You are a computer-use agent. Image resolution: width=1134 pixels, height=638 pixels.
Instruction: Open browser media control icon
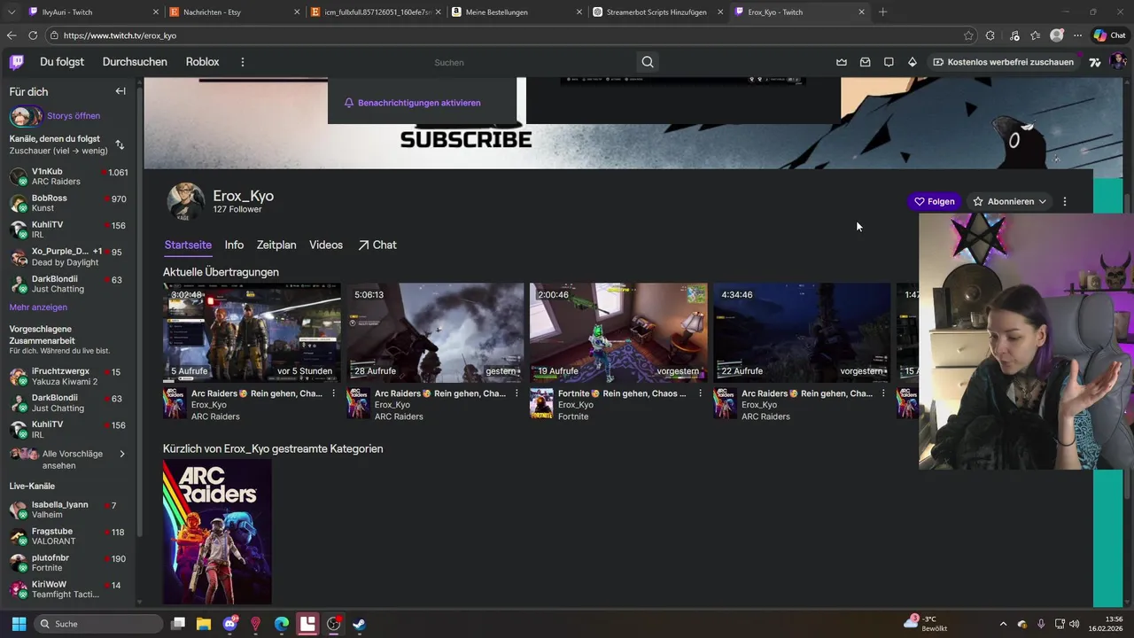[1014, 35]
